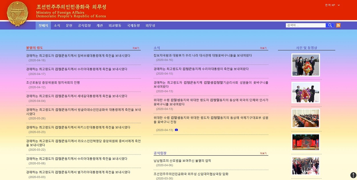Open third thumbnail showing meeting hall
This screenshot has width=357, height=180.
[306, 118]
